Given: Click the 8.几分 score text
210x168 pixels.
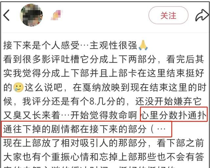Looking at the screenshot, I should click(x=102, y=101).
